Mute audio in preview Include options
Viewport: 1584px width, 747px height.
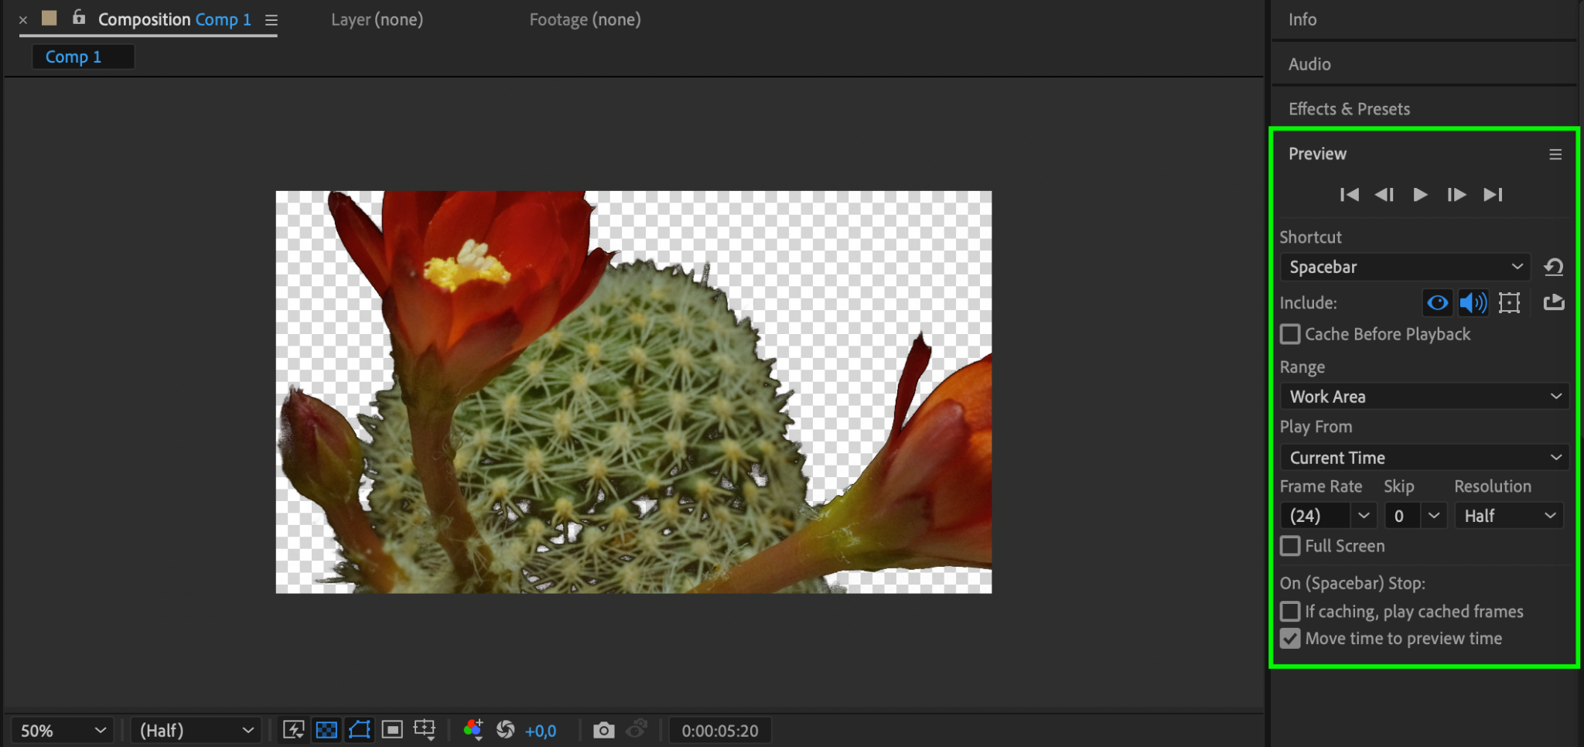[1473, 303]
